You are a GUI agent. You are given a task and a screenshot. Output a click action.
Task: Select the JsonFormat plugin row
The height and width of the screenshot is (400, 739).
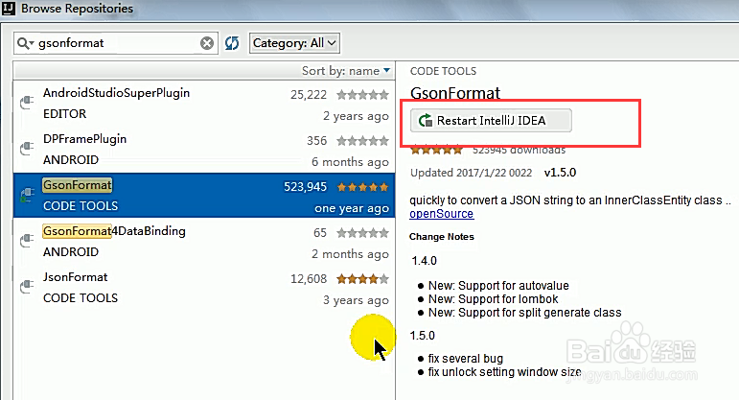(203, 287)
